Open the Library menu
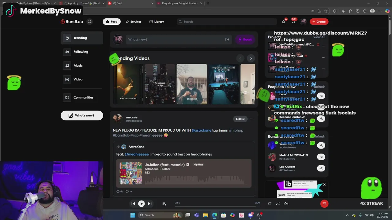This screenshot has height=220, width=392. click(157, 22)
